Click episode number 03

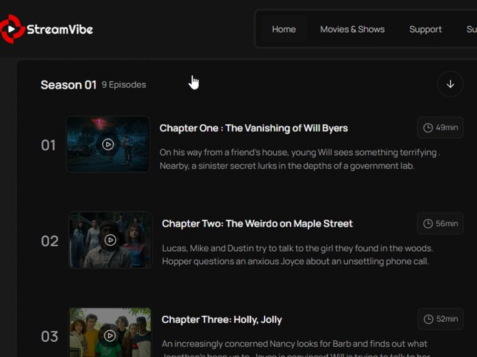[x=50, y=337]
